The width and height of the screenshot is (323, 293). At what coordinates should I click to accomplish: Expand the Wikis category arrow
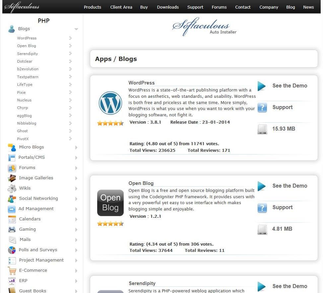click(x=76, y=189)
